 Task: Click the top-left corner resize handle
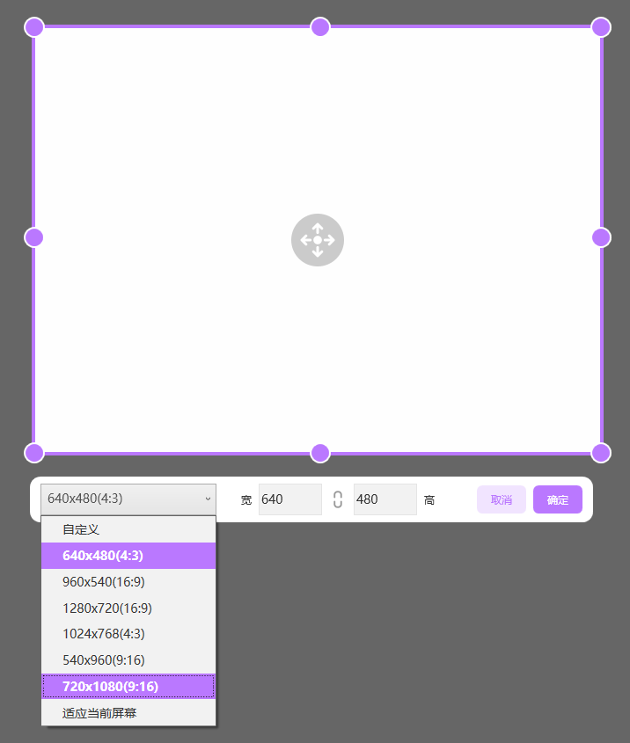pos(34,27)
